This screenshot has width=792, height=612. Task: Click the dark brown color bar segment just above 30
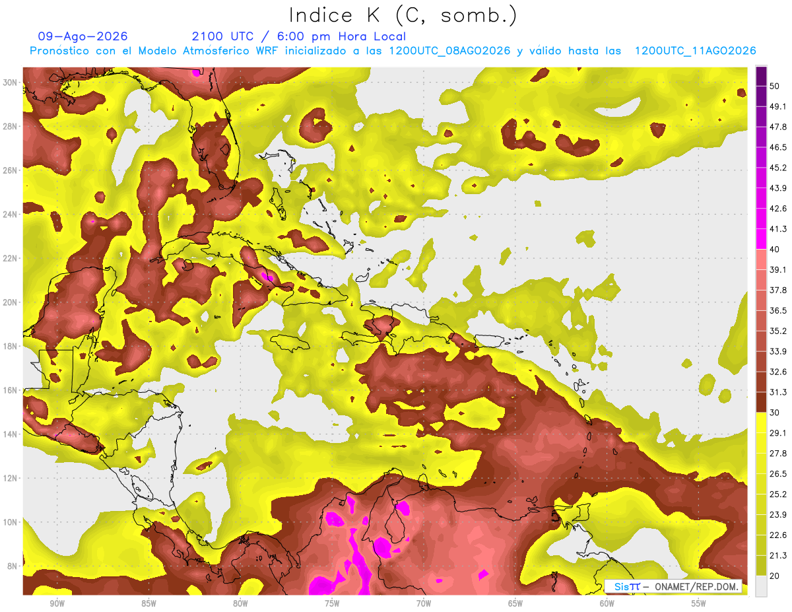coord(761,402)
